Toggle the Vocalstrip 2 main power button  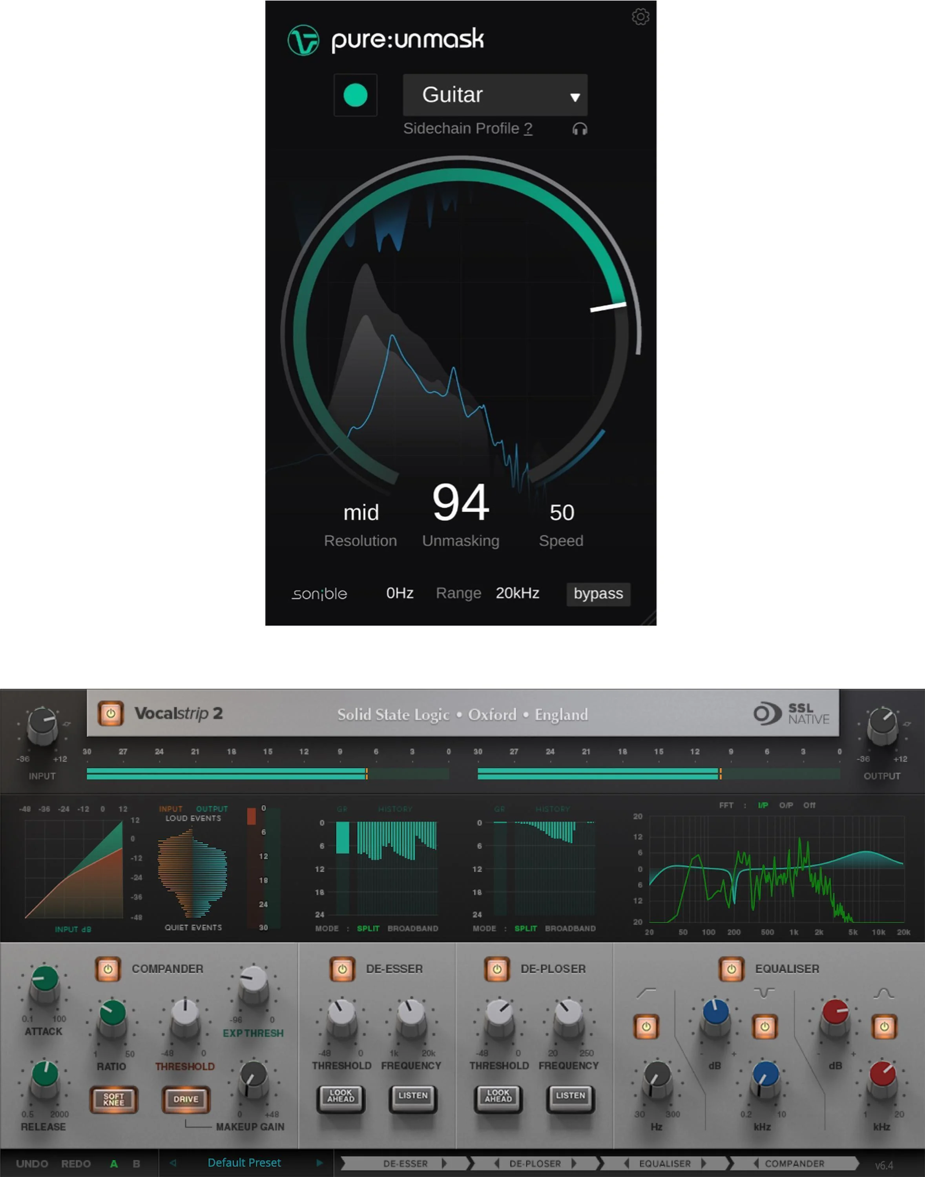tap(111, 714)
